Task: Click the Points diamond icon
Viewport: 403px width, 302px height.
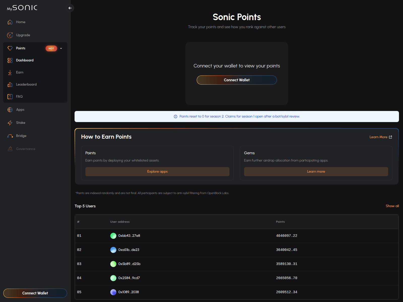Action: pyautogui.click(x=10, y=48)
